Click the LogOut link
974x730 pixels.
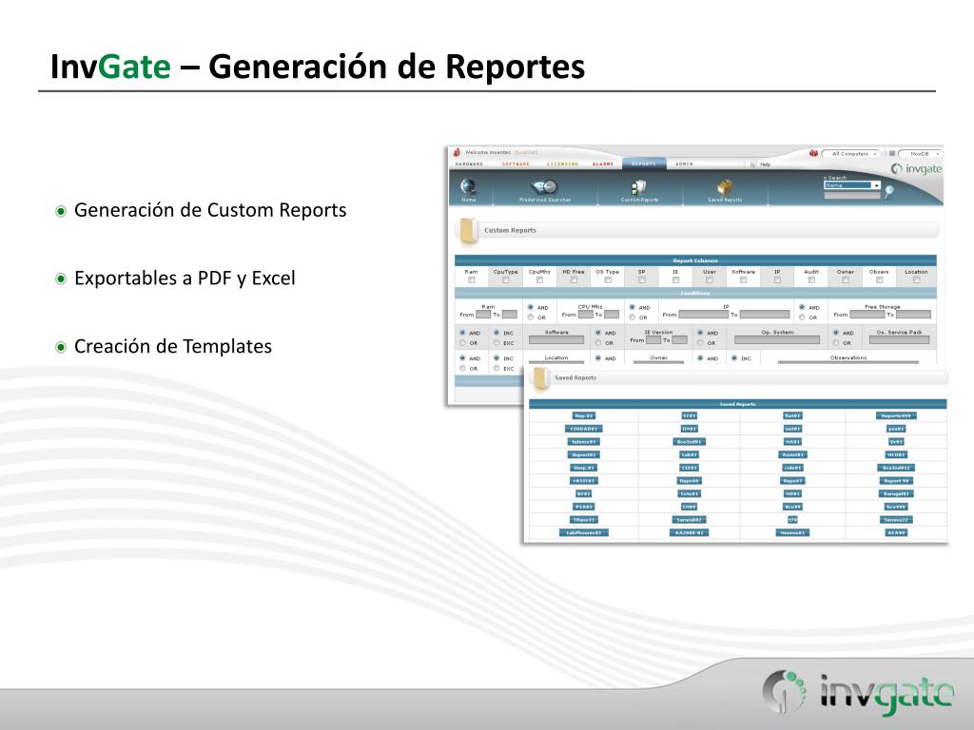(x=526, y=153)
